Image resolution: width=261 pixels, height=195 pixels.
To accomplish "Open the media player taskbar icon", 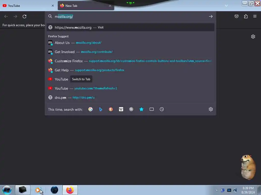I will 38,190.
